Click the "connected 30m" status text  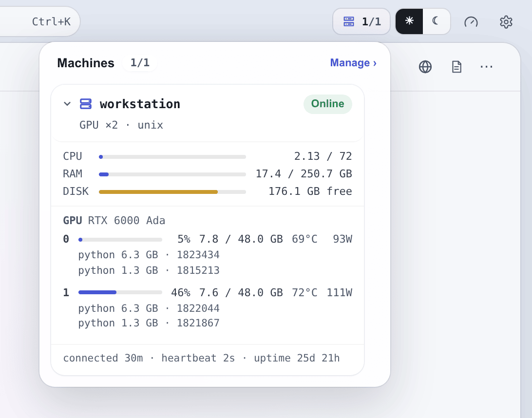(x=103, y=358)
